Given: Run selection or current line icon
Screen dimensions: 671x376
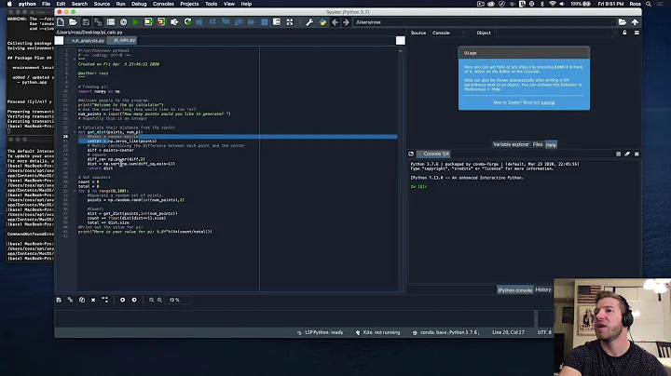Looking at the screenshot, I should tap(174, 22).
